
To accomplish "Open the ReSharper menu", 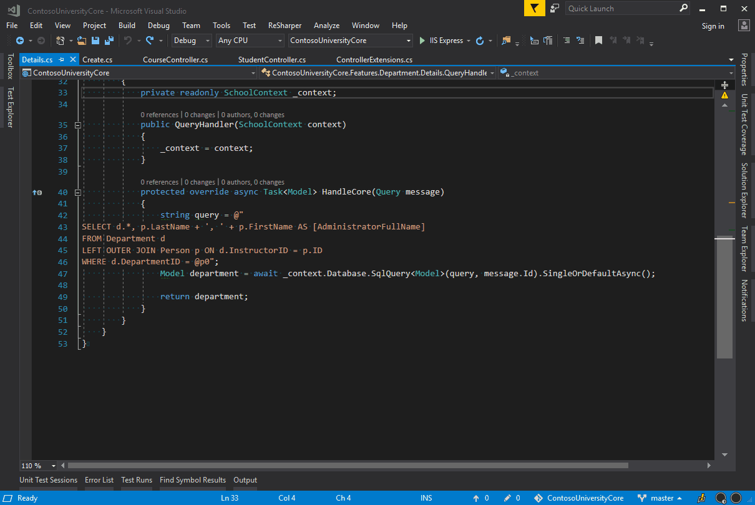I will (x=285, y=26).
